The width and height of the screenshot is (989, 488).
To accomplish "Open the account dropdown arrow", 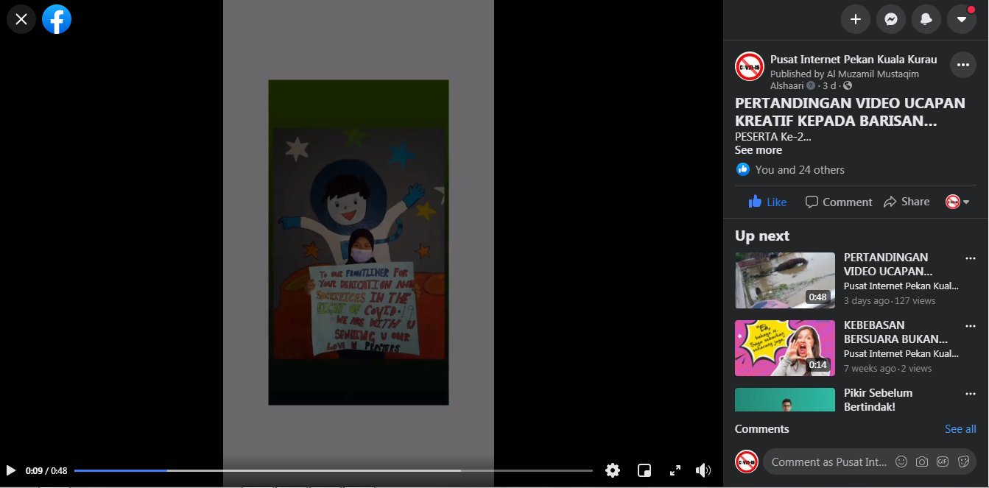I will [x=961, y=19].
